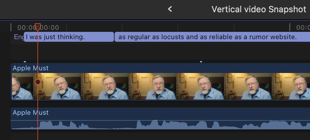The image size is (310, 140).
Task: Click the video clip's left edge trim handle
Action: click(x=11, y=82)
